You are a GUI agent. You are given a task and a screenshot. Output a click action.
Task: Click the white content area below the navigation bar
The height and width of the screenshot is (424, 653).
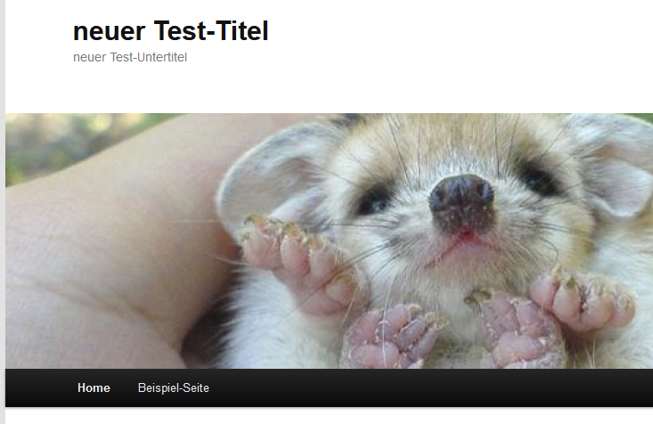[329, 416]
